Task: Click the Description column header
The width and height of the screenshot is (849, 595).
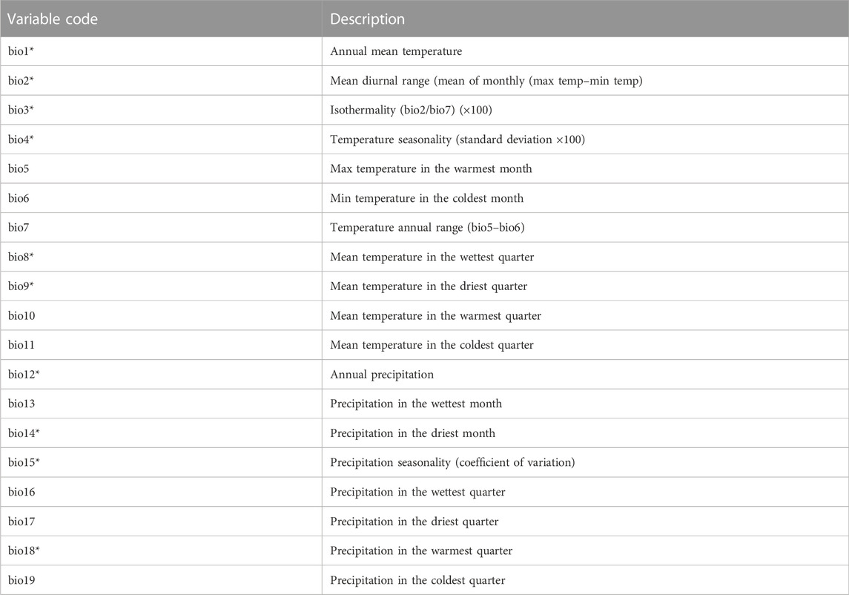Action: 367,19
